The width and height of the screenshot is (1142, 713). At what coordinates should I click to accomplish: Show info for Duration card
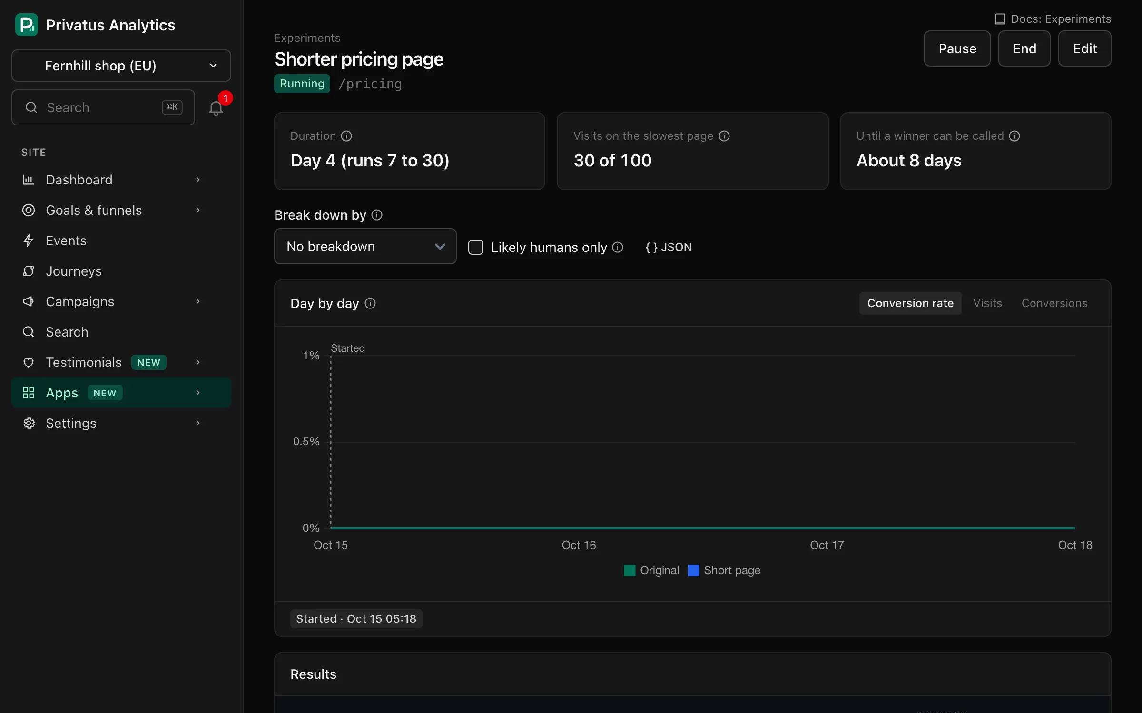point(346,136)
